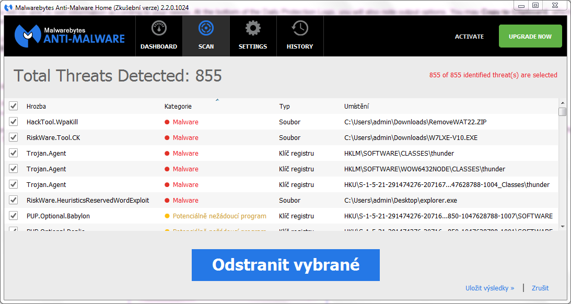Click the Total Threats Detected: 855 heading
Viewport: 571px width, 304px height.
118,76
